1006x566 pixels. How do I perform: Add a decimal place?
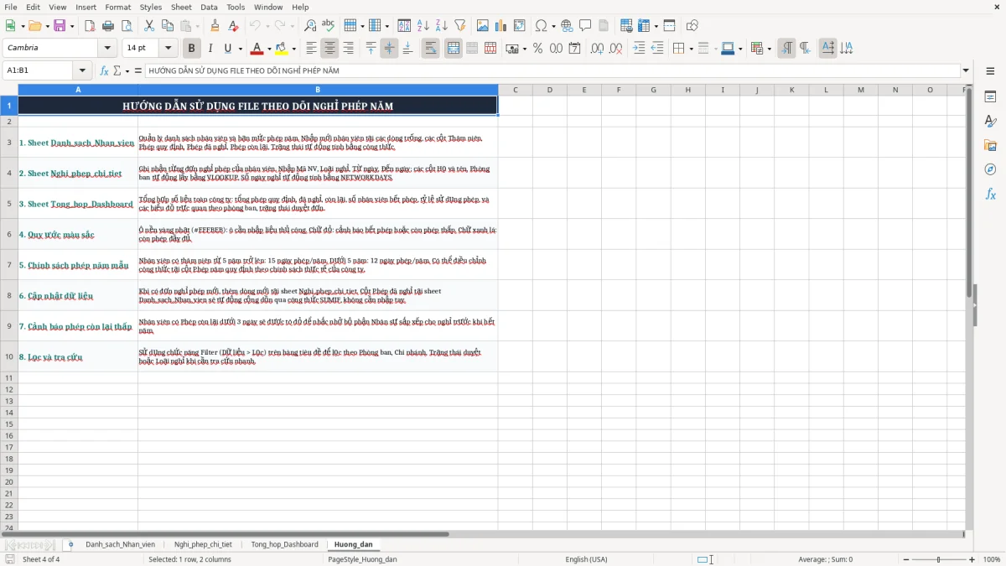(x=598, y=49)
